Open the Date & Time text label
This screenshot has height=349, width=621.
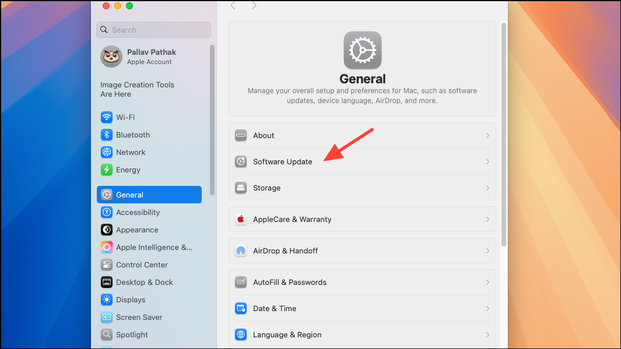[x=275, y=308]
